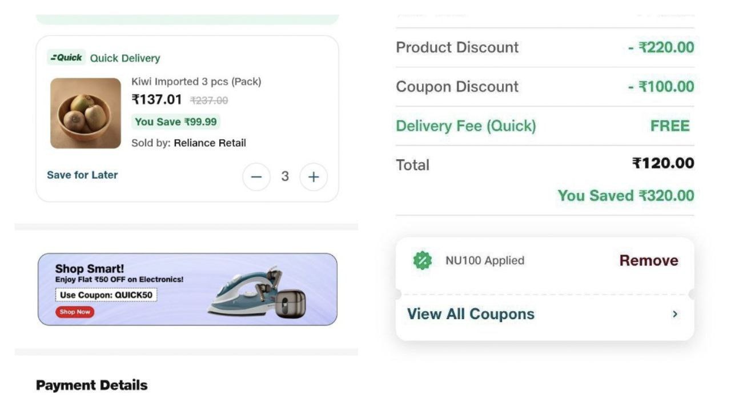This screenshot has width=731, height=411.
Task: Save the kiwi pack for later
Action: [x=82, y=175]
